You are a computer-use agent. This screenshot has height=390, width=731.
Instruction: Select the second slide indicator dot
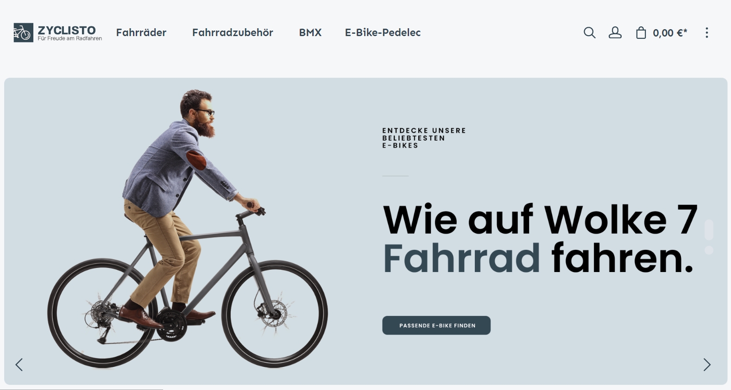[709, 250]
